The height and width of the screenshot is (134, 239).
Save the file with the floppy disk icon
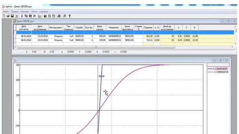pos(12,16)
